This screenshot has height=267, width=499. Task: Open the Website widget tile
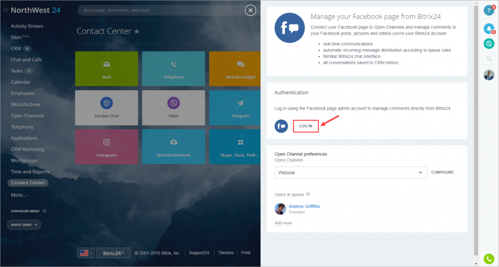pyautogui.click(x=235, y=69)
